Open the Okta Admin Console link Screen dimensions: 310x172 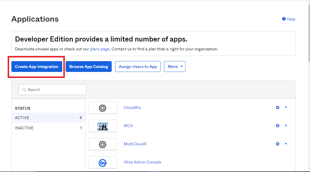click(x=142, y=162)
